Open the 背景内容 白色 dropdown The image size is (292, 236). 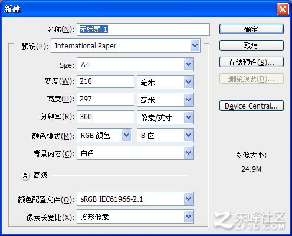point(135,153)
